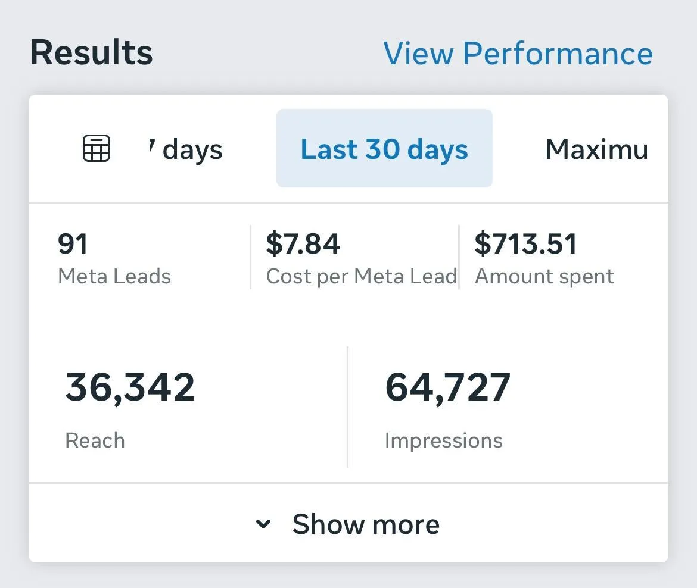
Task: Switch to the partially visible 7 days tab
Action: (186, 149)
